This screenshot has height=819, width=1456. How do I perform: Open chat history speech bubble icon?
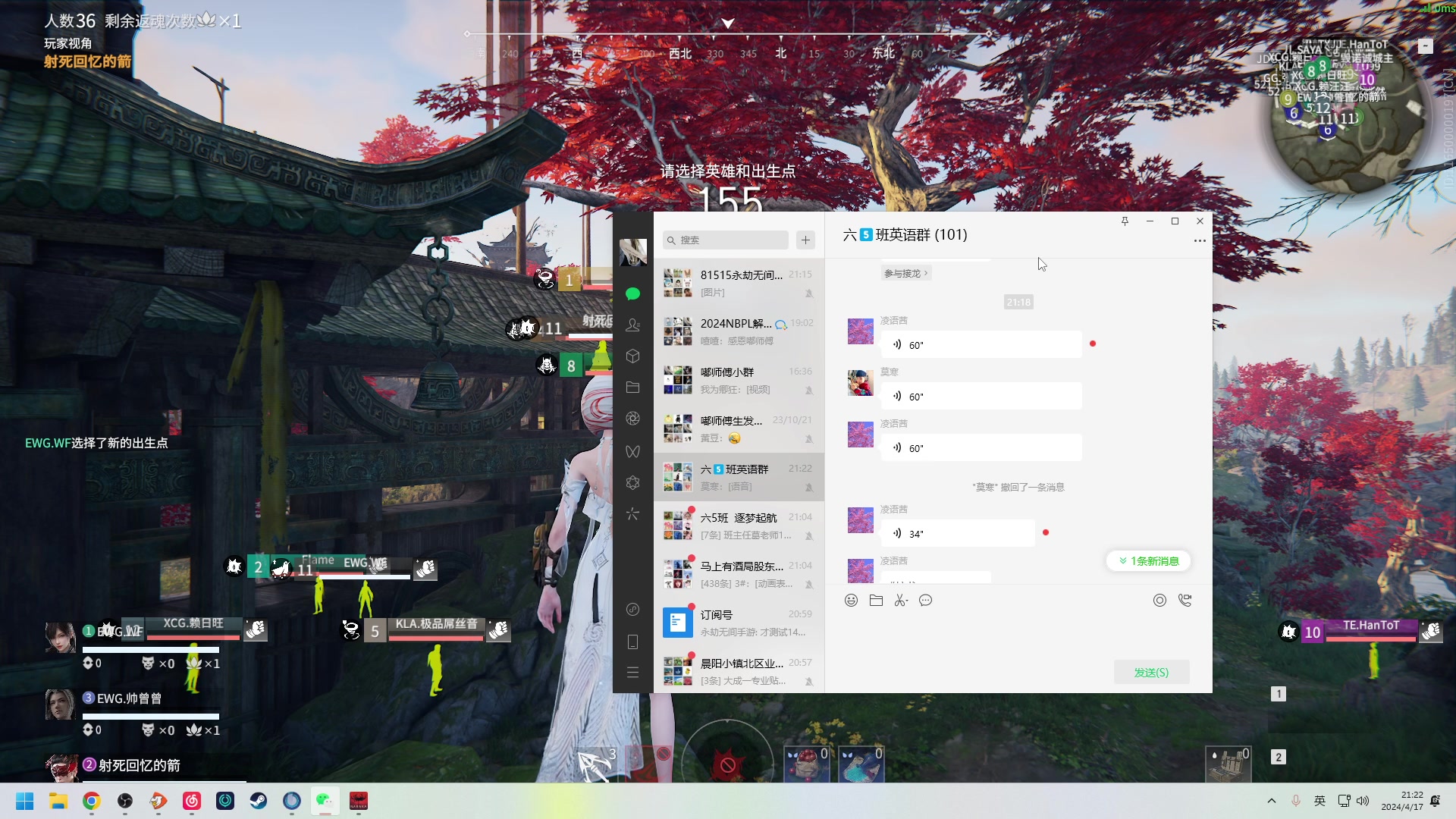pyautogui.click(x=925, y=601)
